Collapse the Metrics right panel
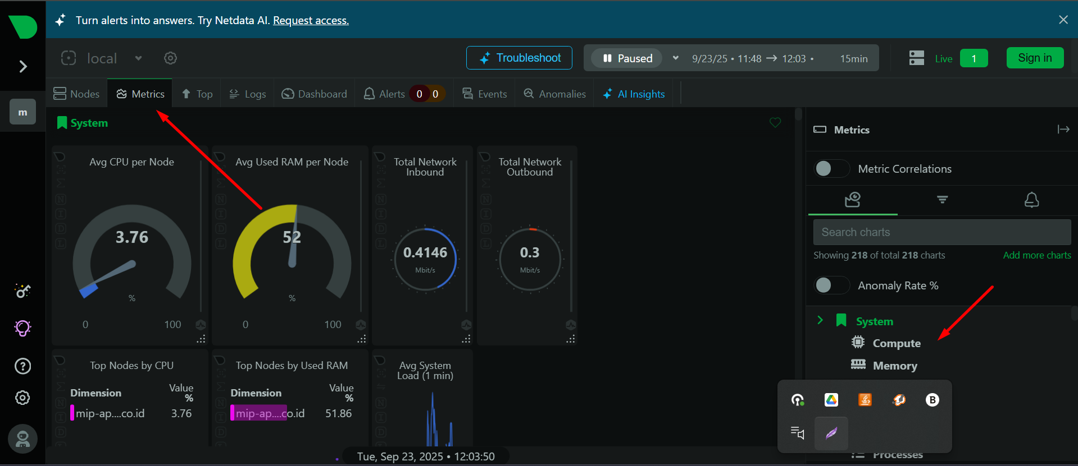This screenshot has width=1078, height=466. click(x=1063, y=130)
